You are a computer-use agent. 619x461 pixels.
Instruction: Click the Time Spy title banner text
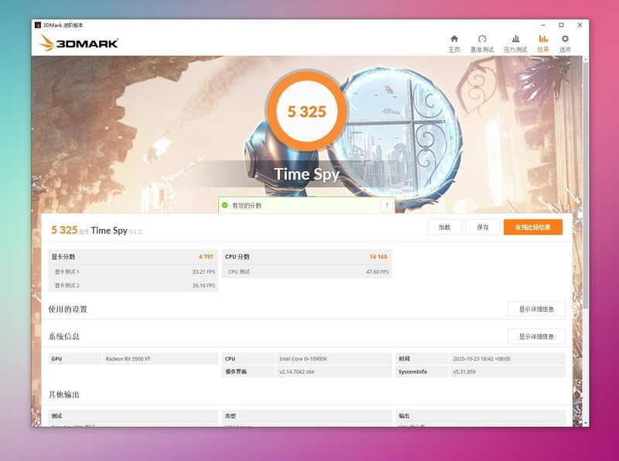tap(306, 174)
